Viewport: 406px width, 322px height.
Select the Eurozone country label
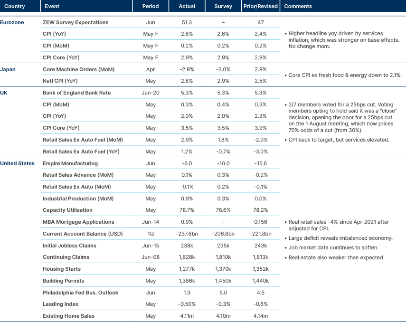point(12,22)
